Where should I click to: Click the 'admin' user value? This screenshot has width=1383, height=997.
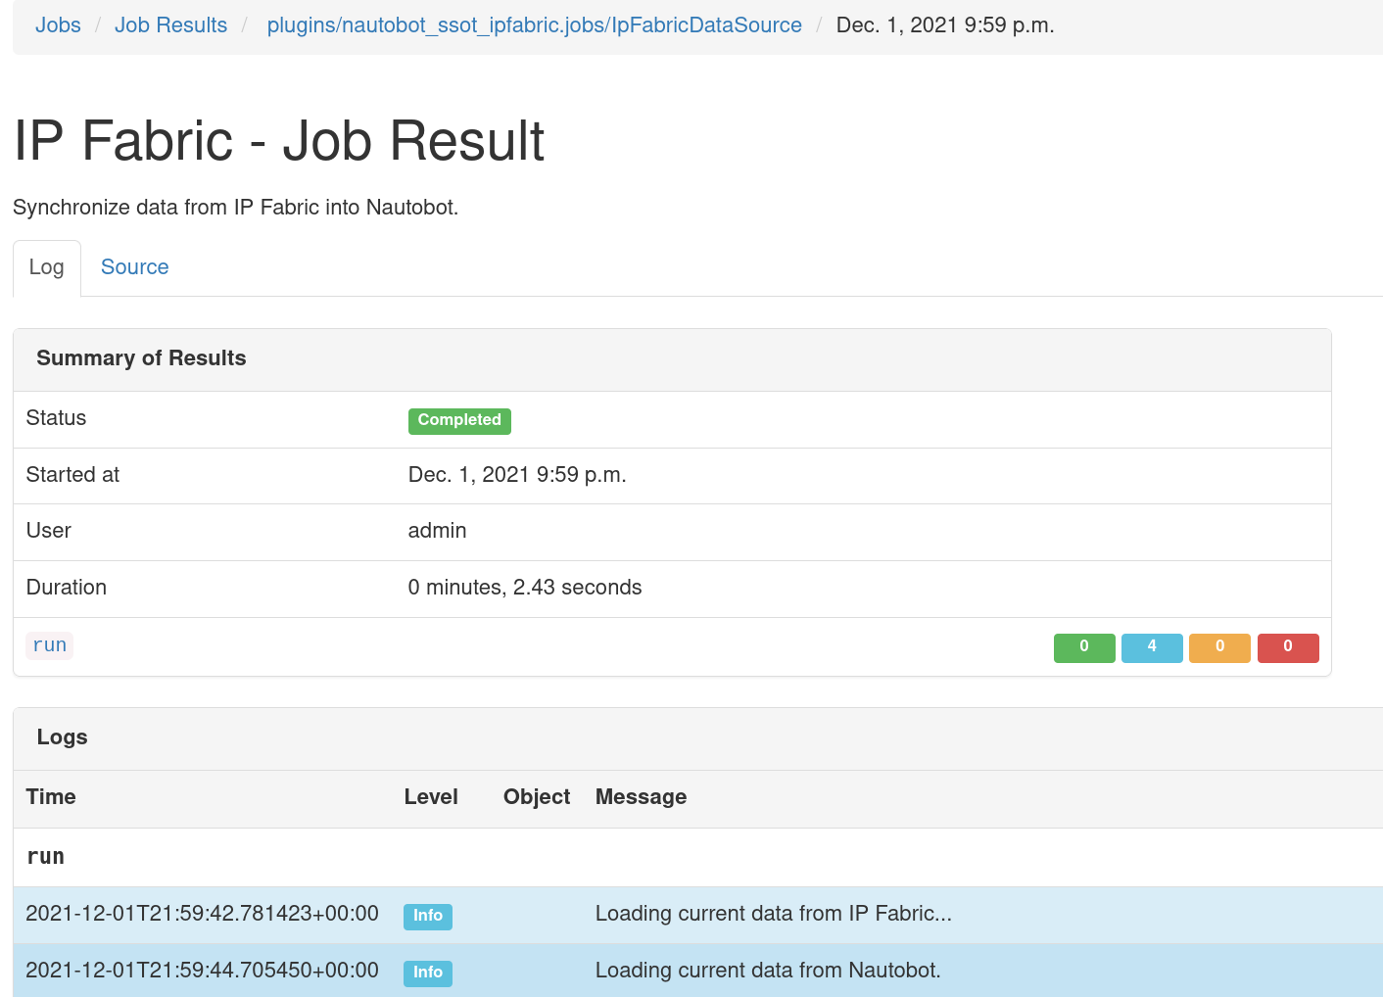tap(437, 531)
